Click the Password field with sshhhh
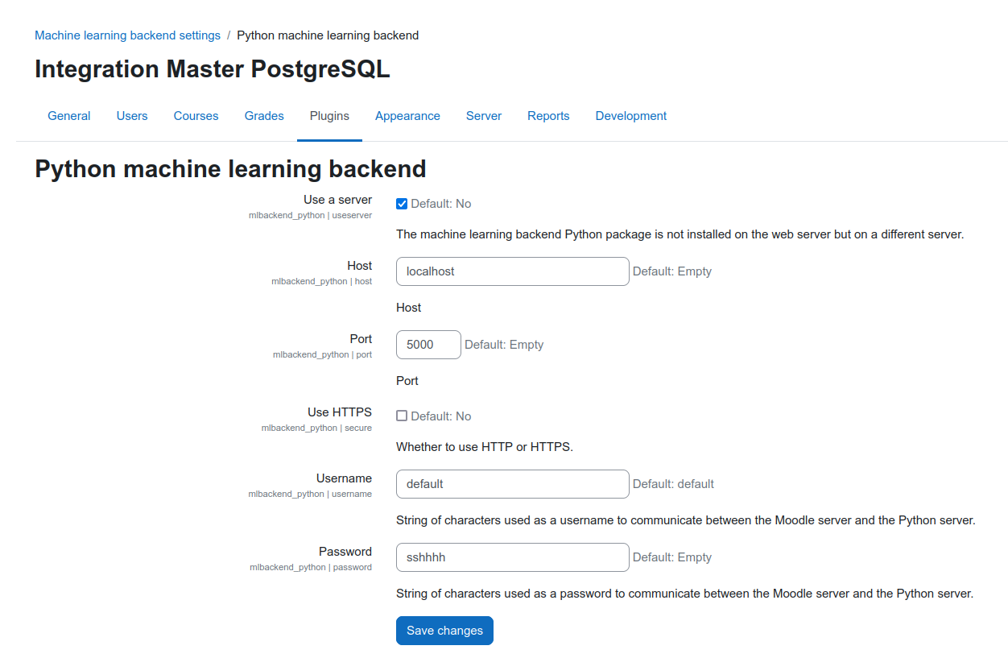 [512, 557]
